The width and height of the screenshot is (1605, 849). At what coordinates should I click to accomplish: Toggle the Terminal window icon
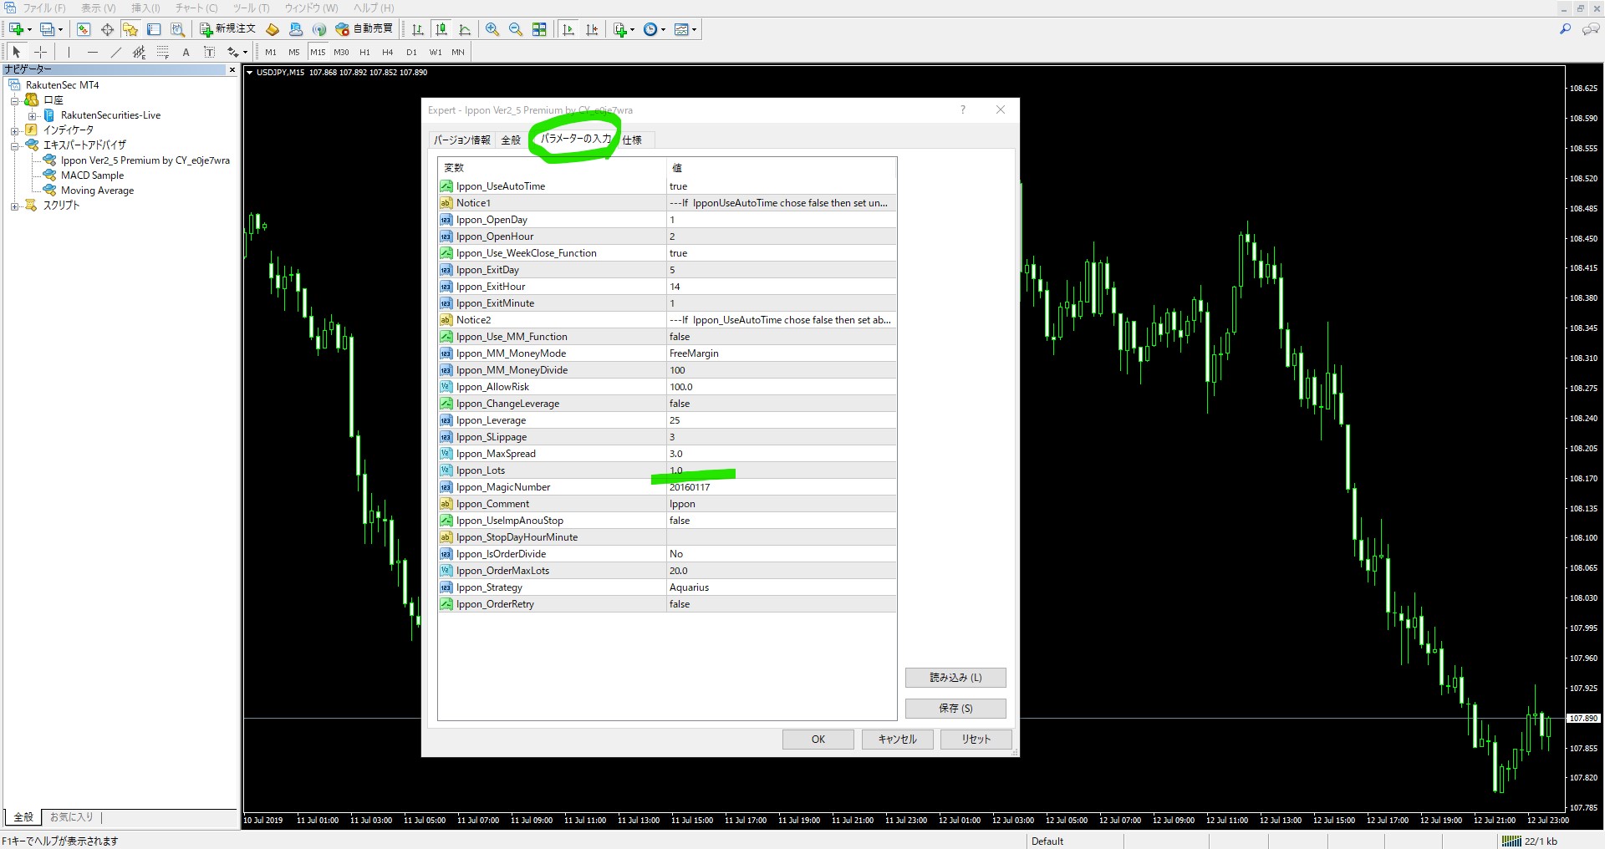(x=154, y=29)
